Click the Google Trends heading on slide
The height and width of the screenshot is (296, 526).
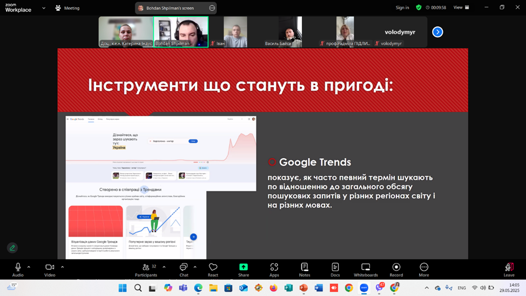[315, 162]
